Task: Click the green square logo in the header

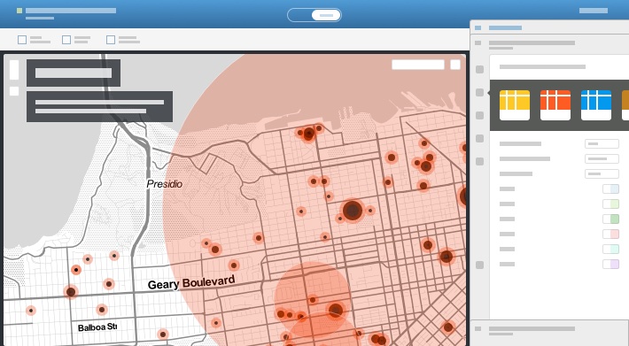Action: point(19,11)
